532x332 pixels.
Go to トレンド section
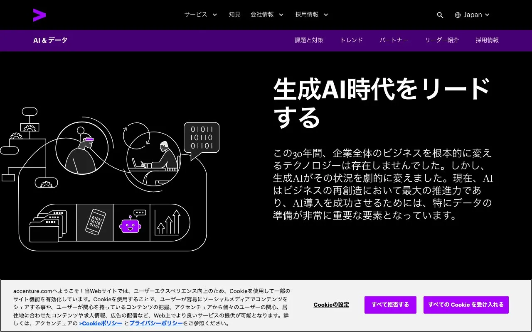click(x=352, y=40)
